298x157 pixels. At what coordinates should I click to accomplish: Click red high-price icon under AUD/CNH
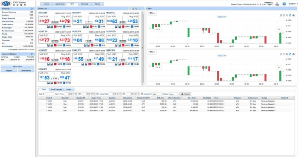(x=55, y=46)
